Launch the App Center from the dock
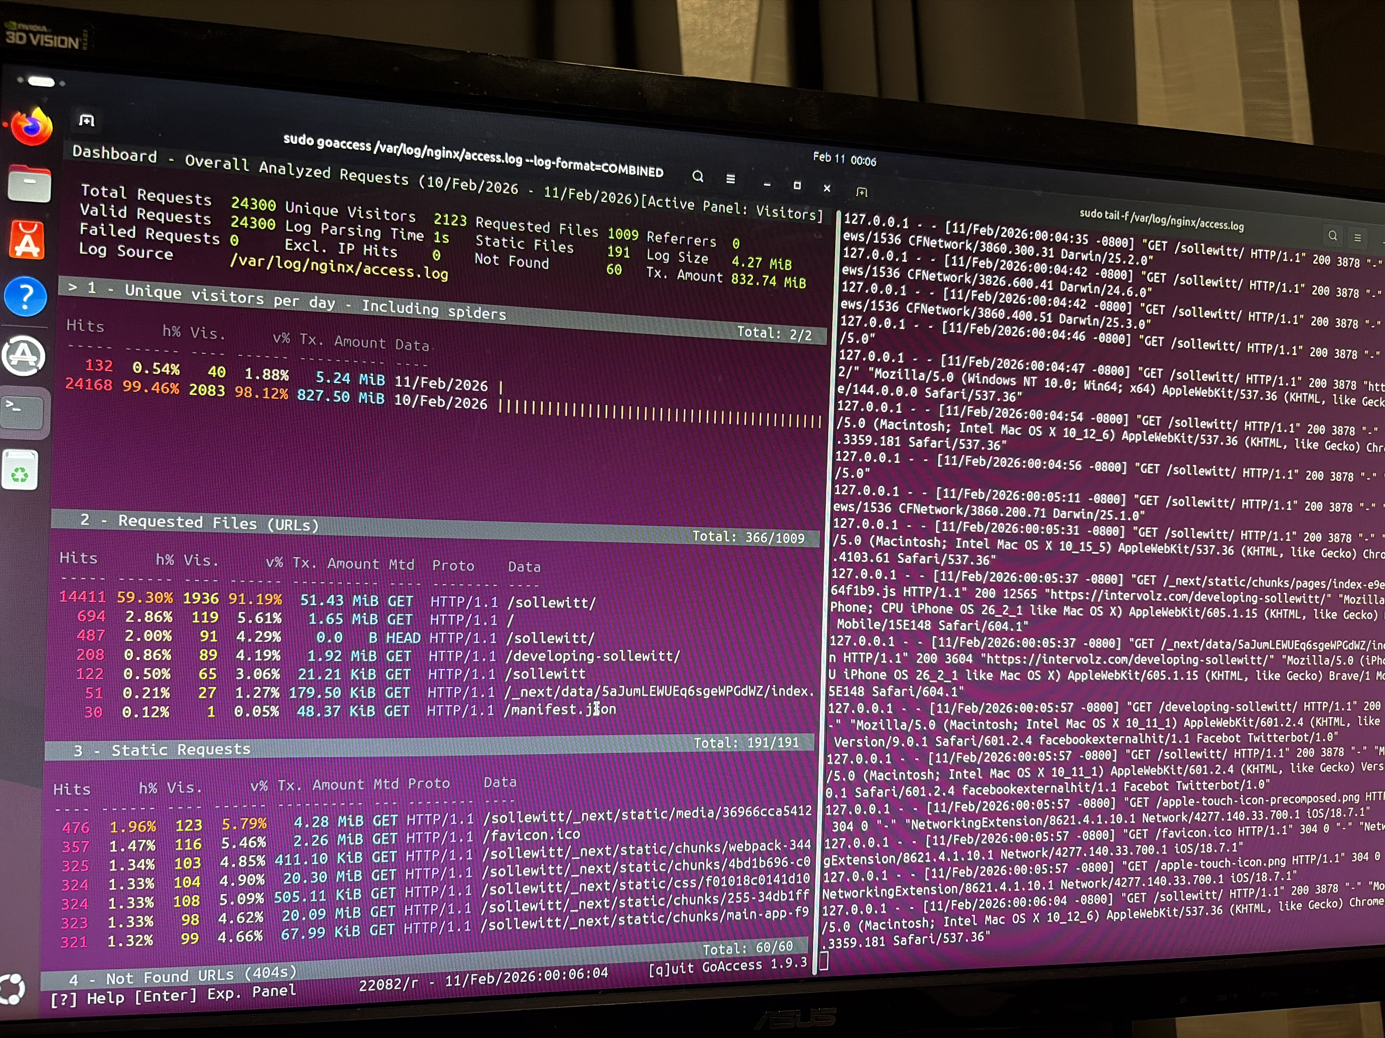This screenshot has width=1385, height=1038. pos(27,240)
